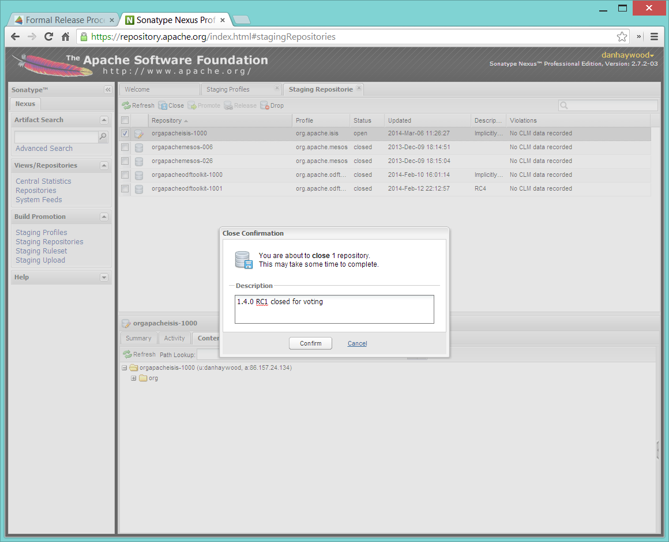Click browser reload page icon
The image size is (669, 542).
(48, 37)
